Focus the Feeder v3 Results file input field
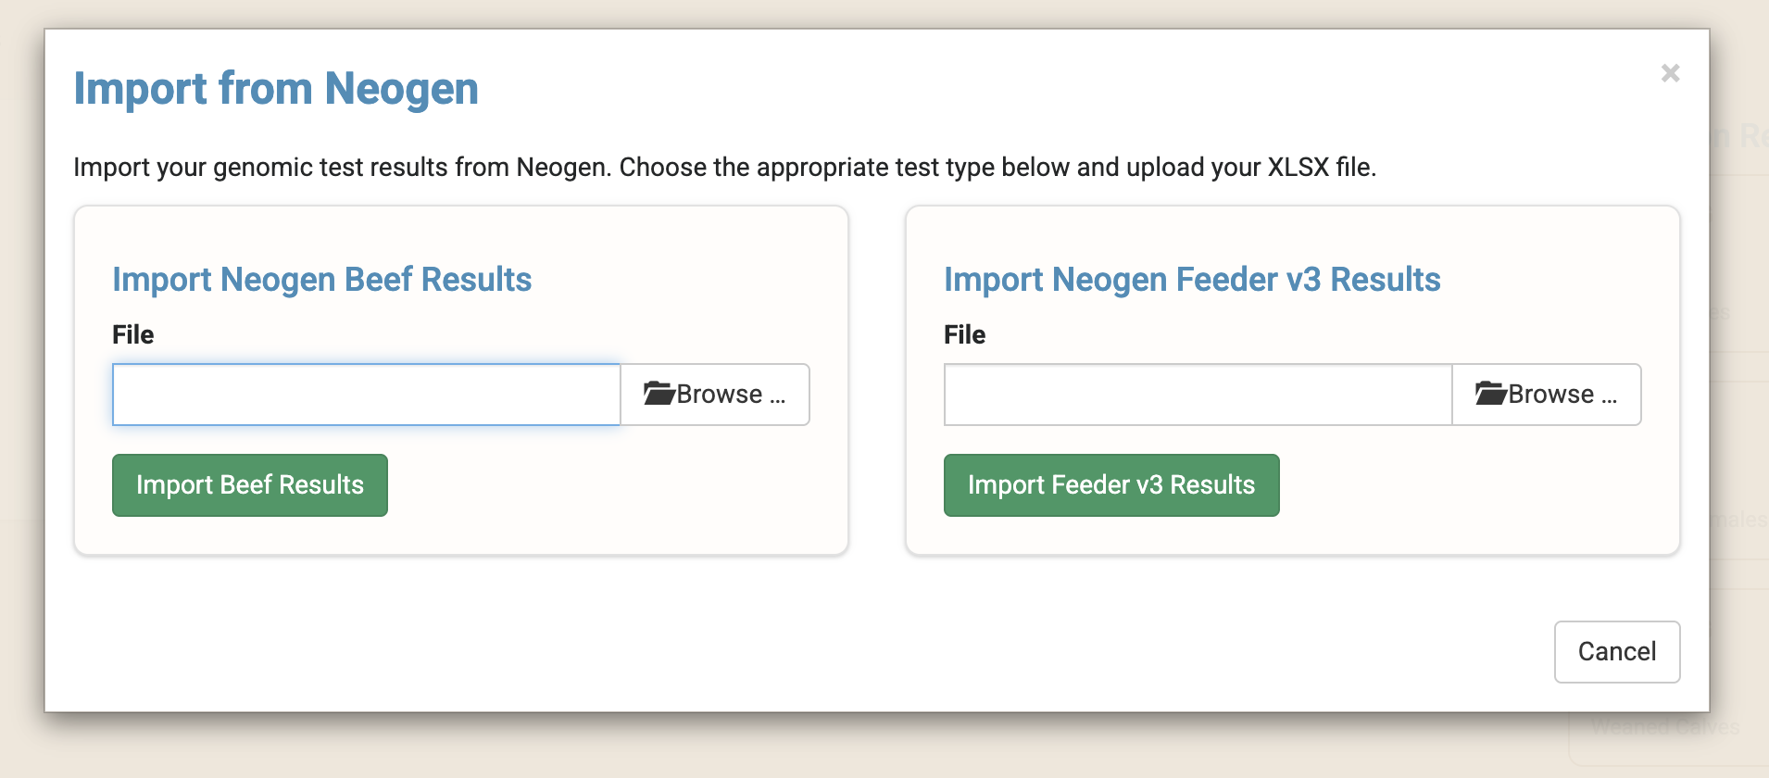 [x=1198, y=395]
